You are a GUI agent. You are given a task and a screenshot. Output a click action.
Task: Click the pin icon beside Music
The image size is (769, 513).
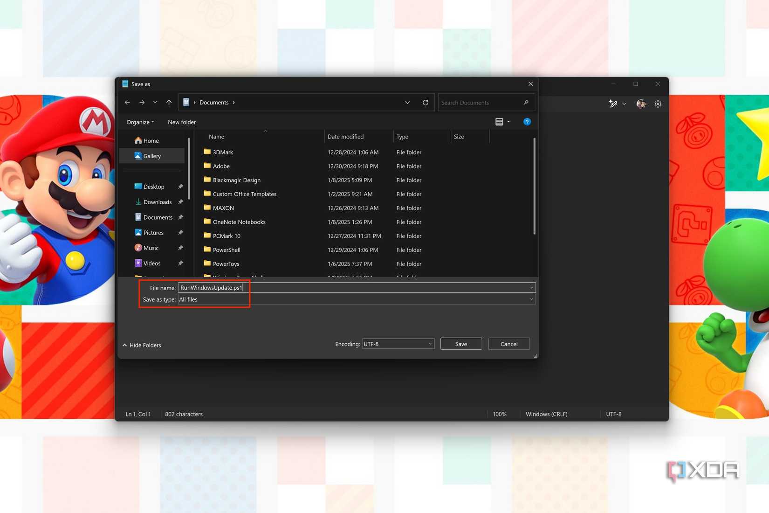[x=180, y=248]
